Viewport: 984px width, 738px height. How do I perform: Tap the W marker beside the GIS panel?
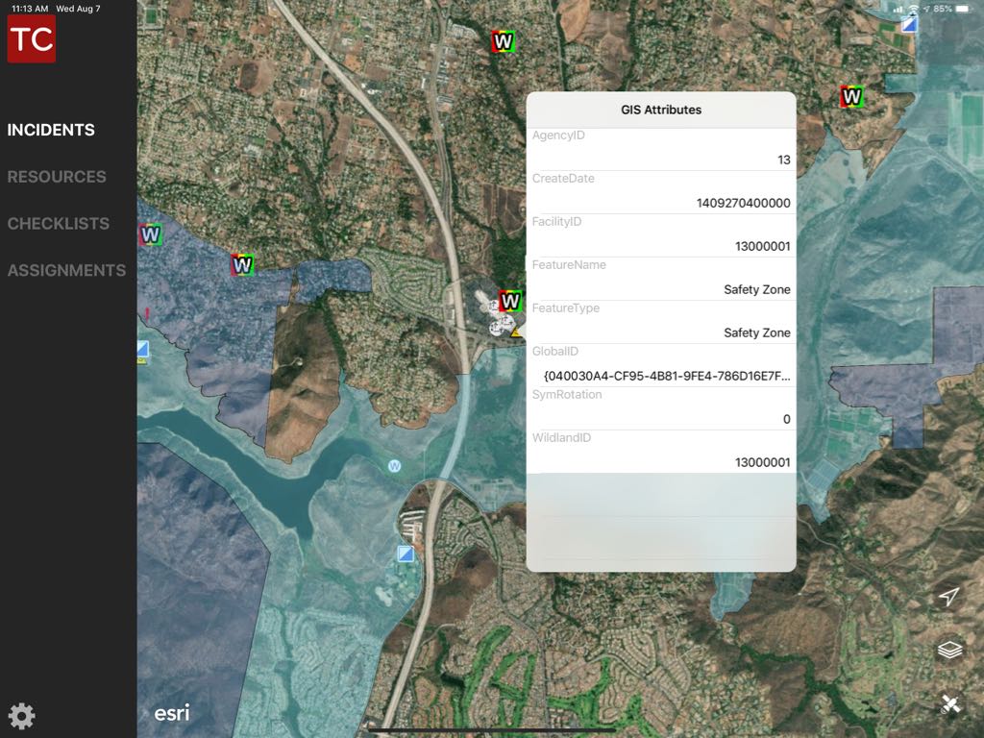pos(510,301)
